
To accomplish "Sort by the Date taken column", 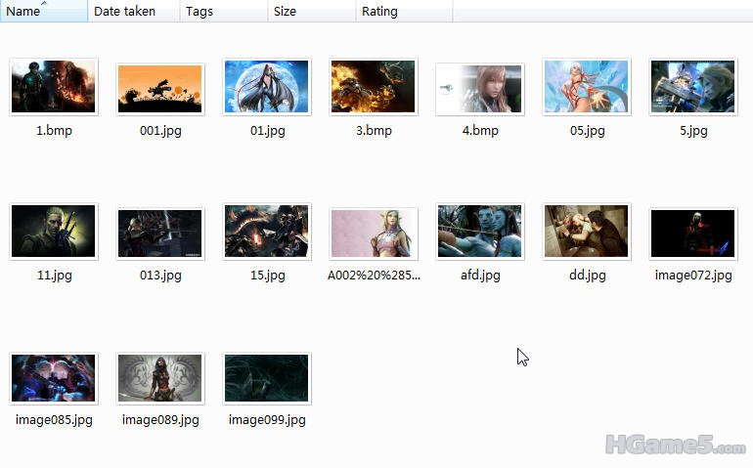I will (x=134, y=11).
